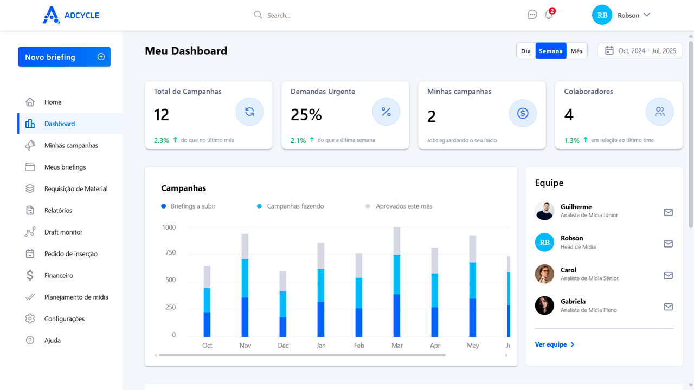Screen dimensions: 694x390
Task: Open the Minhas campanhas menu item
Action: [x=69, y=145]
